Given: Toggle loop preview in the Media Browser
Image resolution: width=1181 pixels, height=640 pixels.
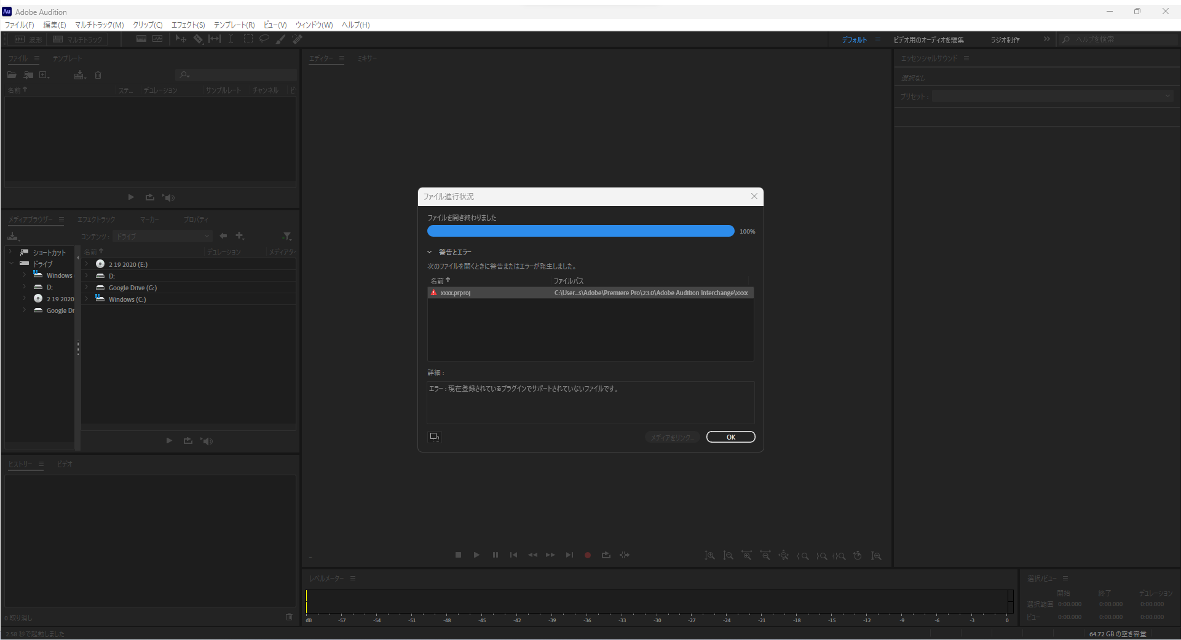Looking at the screenshot, I should tap(188, 441).
